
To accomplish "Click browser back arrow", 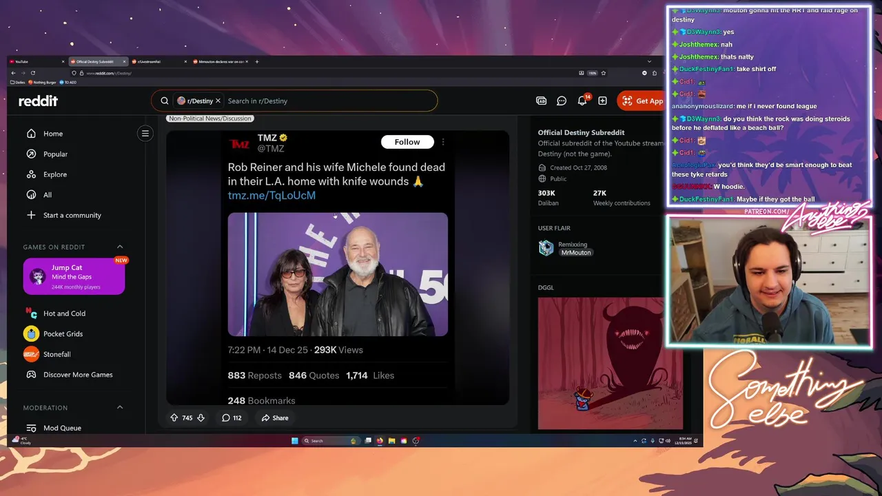I will pyautogui.click(x=12, y=73).
